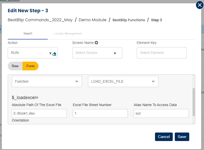Switch to Raw mode

pos(15,66)
